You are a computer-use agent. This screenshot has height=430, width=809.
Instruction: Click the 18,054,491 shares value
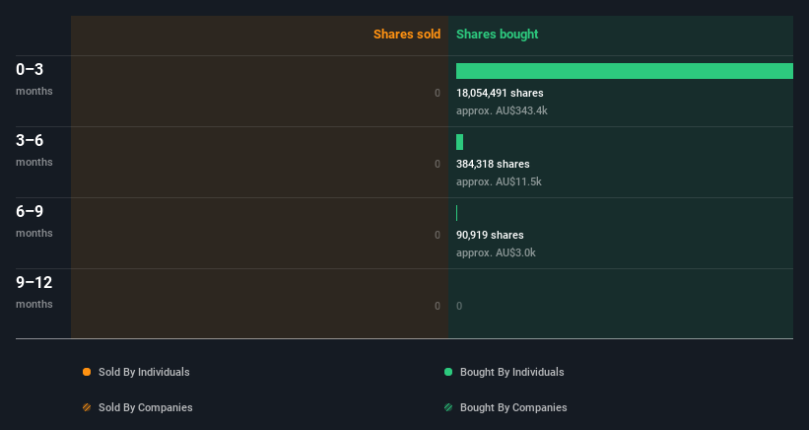[x=500, y=93]
